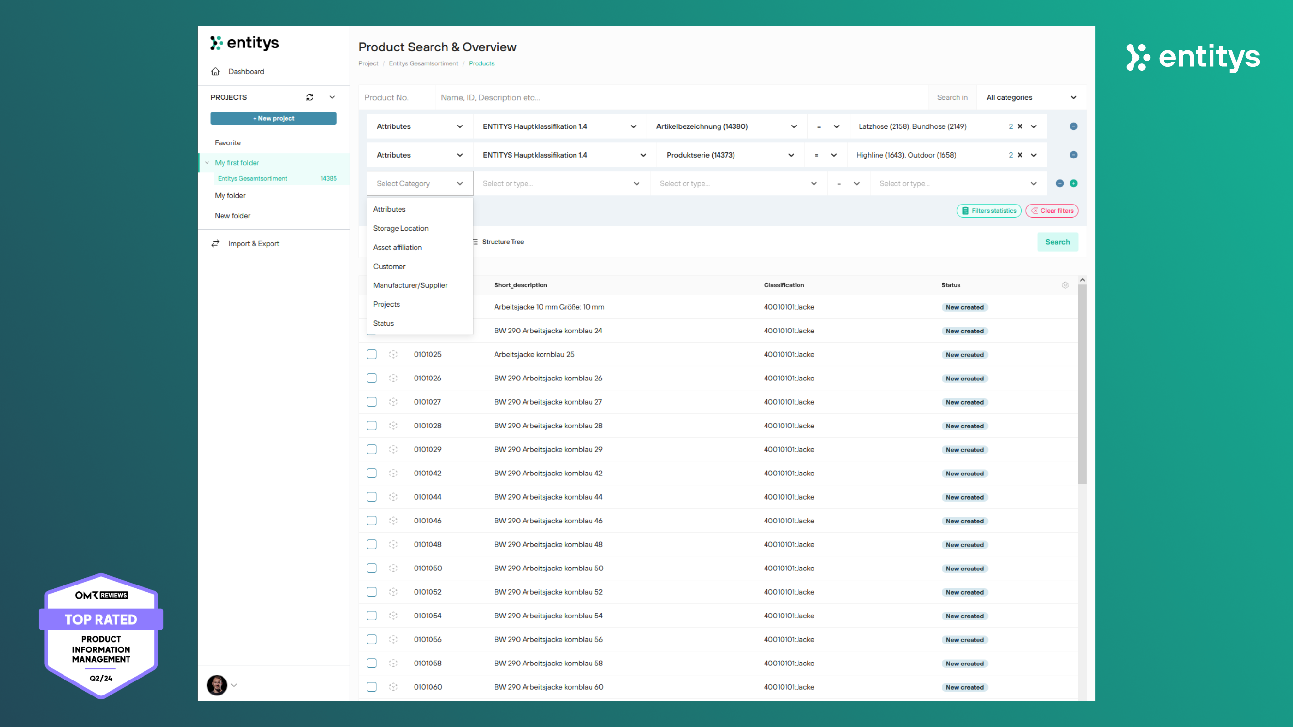This screenshot has width=1293, height=727.
Task: Select Manufacturer/Supplier in the category menu
Action: tap(410, 285)
